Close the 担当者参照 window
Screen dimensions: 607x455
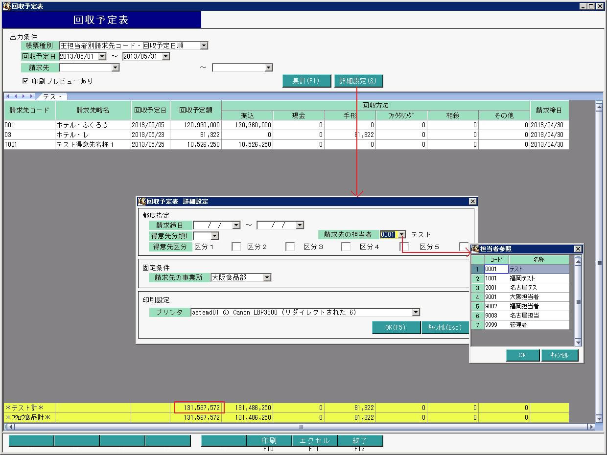coord(578,249)
